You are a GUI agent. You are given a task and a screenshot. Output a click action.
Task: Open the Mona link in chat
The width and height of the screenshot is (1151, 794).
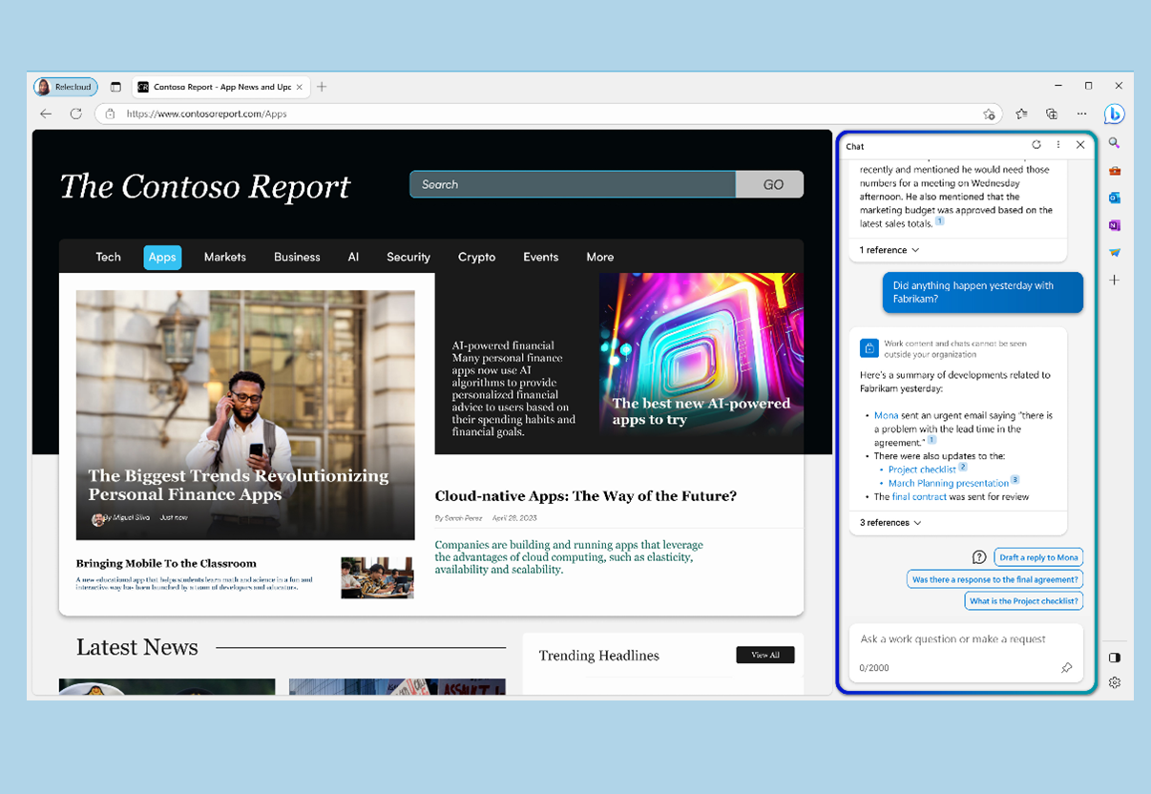pos(886,415)
